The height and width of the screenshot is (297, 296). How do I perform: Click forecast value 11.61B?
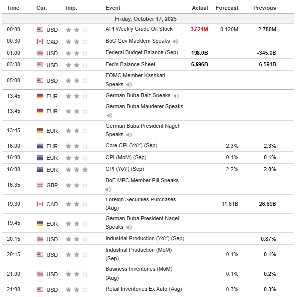click(230, 204)
